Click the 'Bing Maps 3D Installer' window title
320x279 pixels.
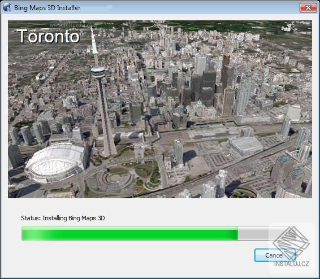tap(47, 8)
